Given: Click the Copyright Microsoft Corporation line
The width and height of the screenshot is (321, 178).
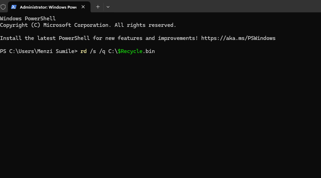Looking at the screenshot, I should click(88, 25).
